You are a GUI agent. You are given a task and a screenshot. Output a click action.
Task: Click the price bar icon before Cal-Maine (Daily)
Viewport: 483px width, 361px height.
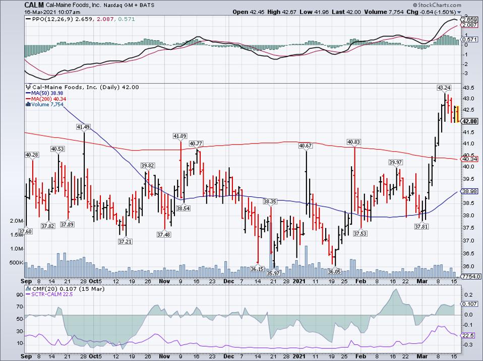tap(29, 87)
